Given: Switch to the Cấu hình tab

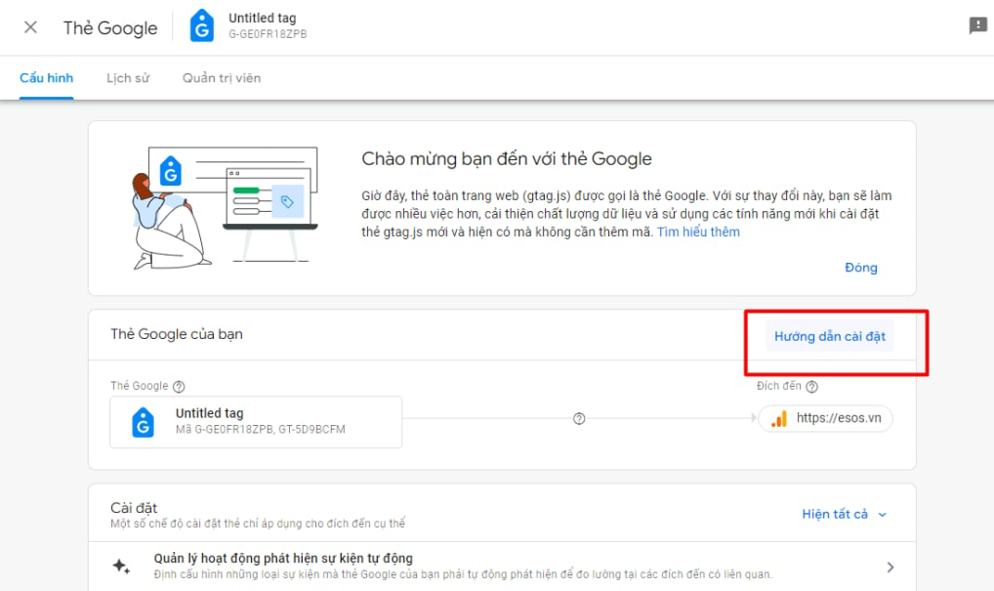Looking at the screenshot, I should coord(46,78).
